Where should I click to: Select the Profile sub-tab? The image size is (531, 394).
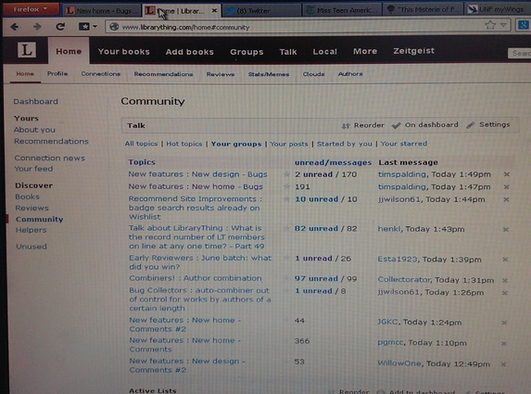(57, 73)
